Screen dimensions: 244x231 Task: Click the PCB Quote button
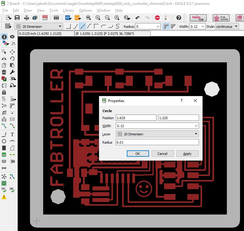(221, 18)
